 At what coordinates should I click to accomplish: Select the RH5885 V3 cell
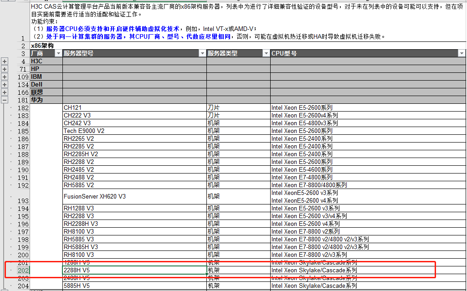134,239
